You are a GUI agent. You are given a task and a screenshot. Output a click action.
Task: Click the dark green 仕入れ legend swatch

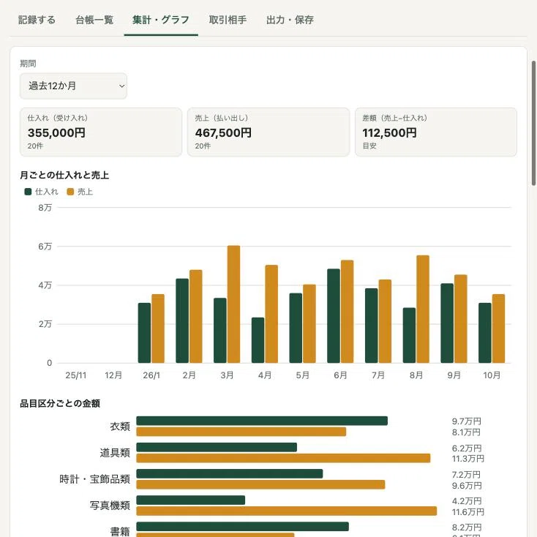28,192
